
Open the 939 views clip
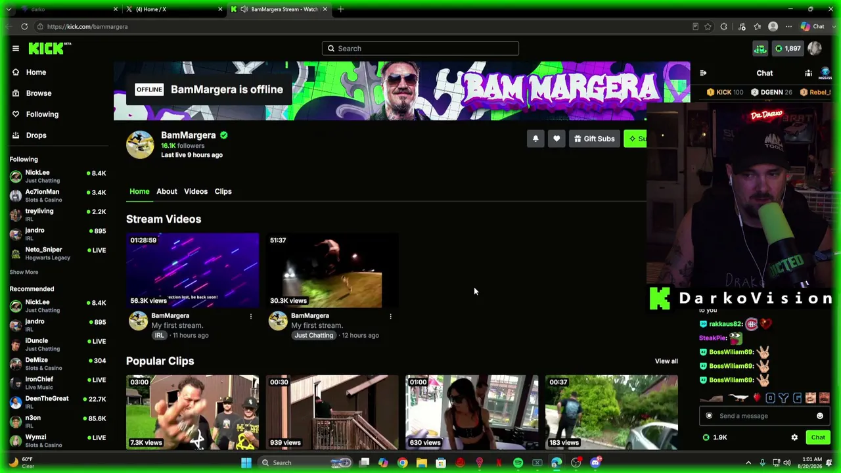[x=332, y=412]
